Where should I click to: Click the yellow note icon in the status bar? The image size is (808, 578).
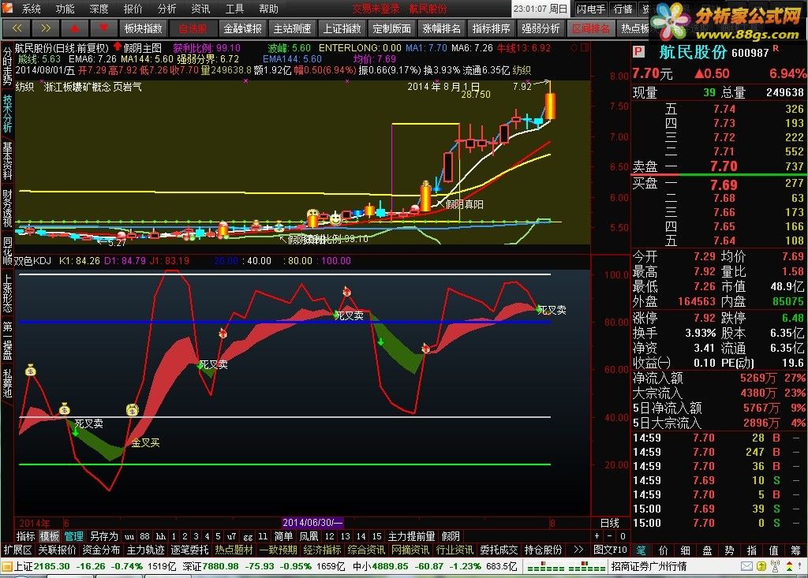(x=761, y=566)
